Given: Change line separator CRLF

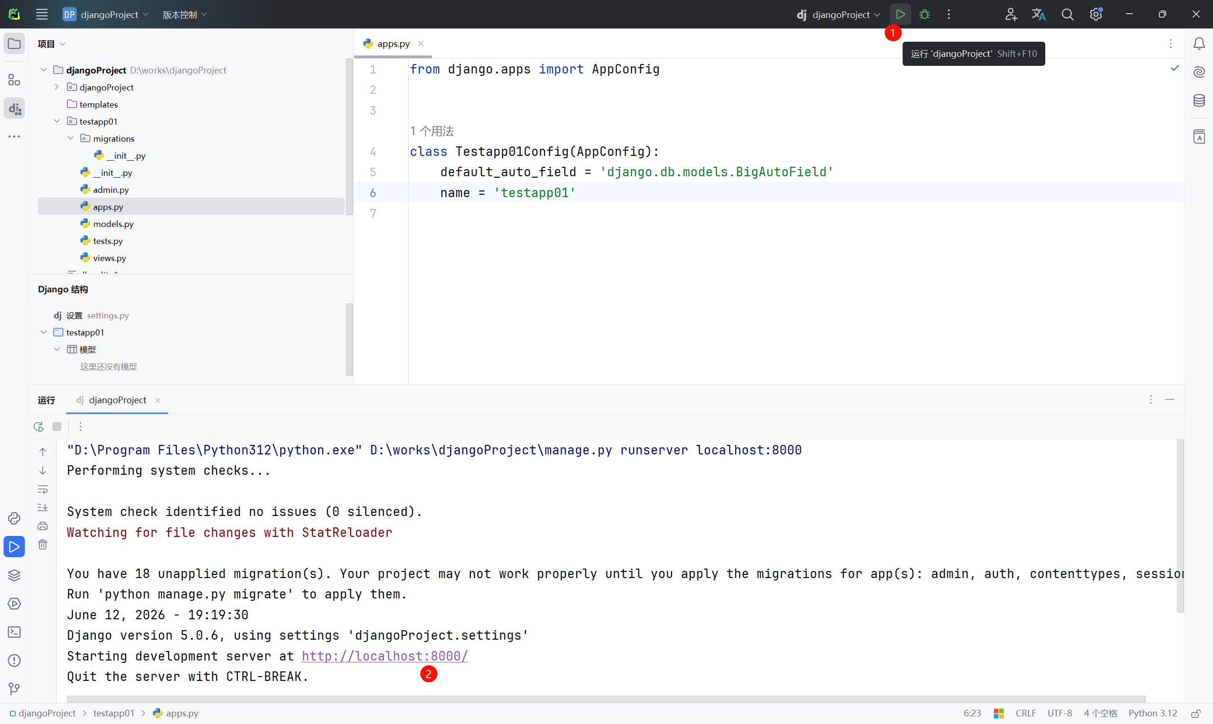Looking at the screenshot, I should click(1026, 713).
